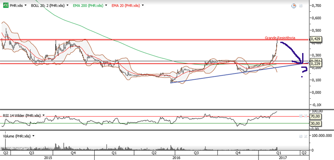Open the BOLL 20; 2 indicator dropdown
The height and width of the screenshot is (160, 334).
tap(67, 6)
